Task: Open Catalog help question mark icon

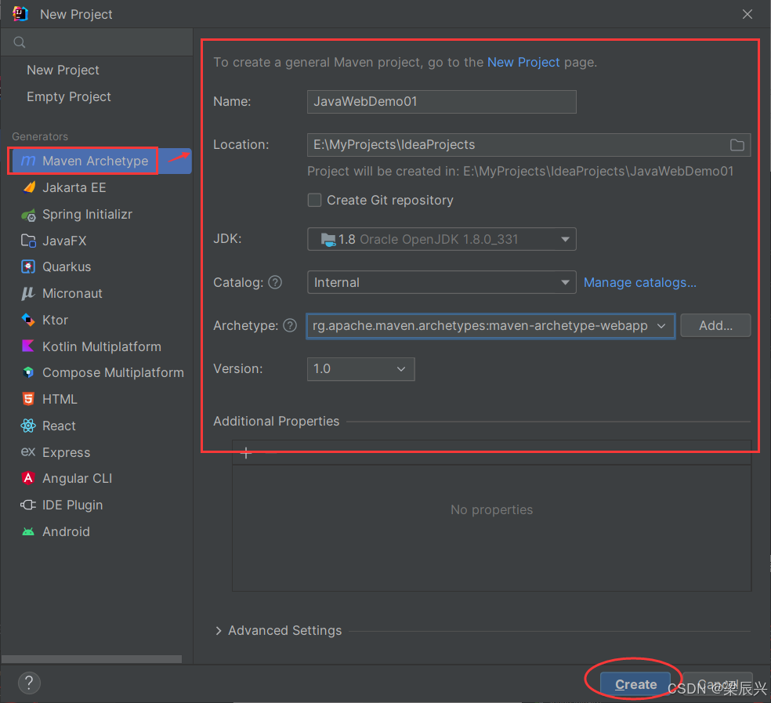Action: point(275,282)
